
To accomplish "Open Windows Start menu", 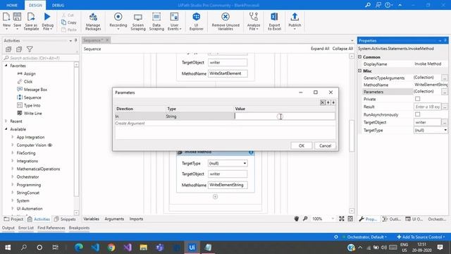I will pos(8,248).
